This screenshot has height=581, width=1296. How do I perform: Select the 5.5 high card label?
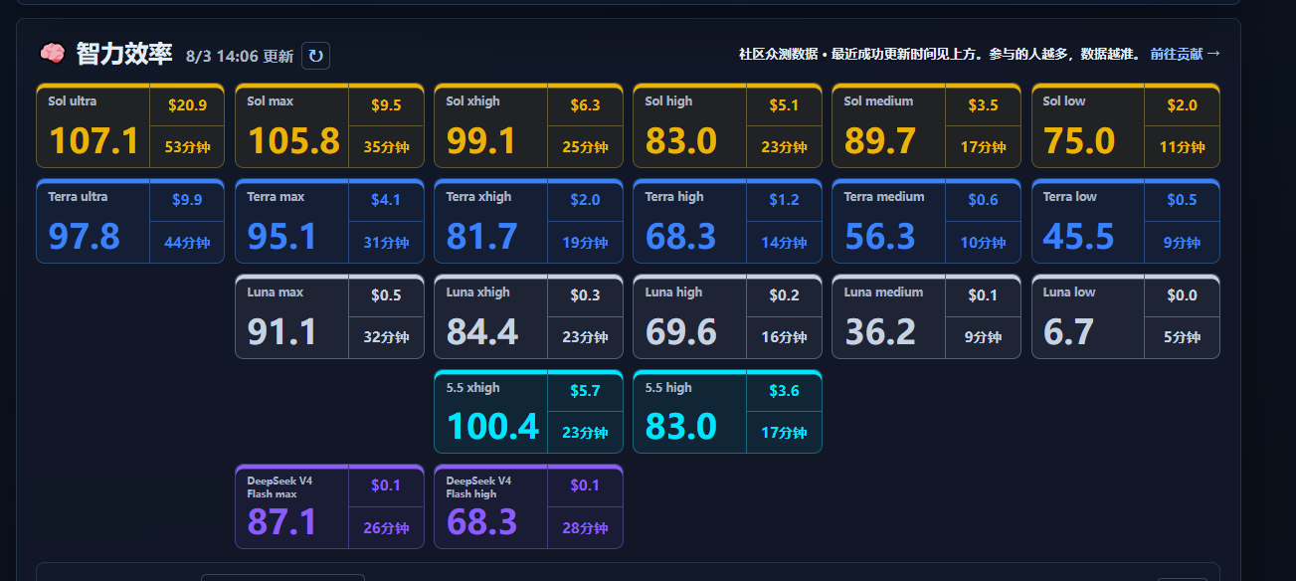[x=668, y=388]
